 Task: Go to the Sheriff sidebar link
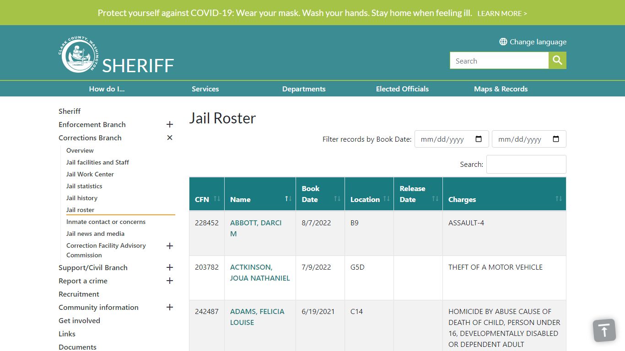(x=70, y=111)
